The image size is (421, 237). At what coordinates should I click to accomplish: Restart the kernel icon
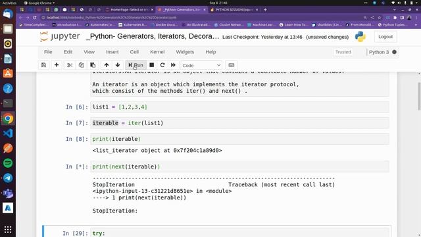pyautogui.click(x=162, y=65)
